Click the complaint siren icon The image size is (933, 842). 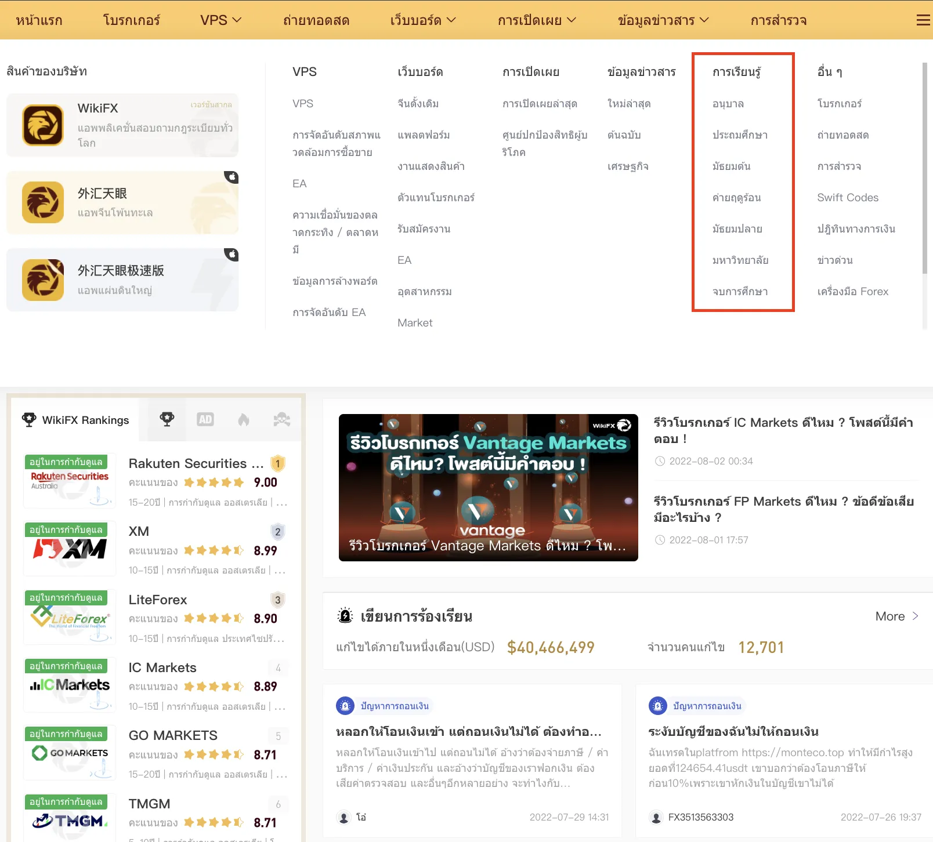345,616
